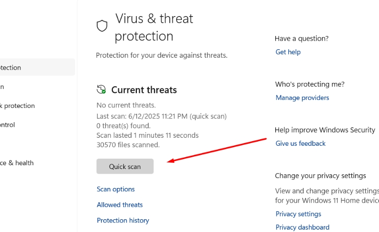This screenshot has width=379, height=232.
Task: Open the Get help link
Action: pos(288,52)
